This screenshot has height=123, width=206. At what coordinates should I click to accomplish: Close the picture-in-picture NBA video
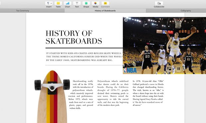[x=126, y=20]
